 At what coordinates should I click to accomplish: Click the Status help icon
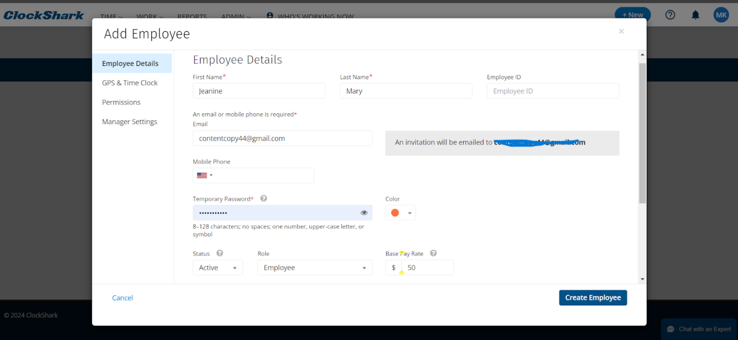click(220, 253)
